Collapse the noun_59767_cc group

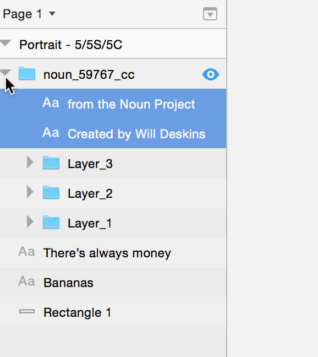pos(5,73)
